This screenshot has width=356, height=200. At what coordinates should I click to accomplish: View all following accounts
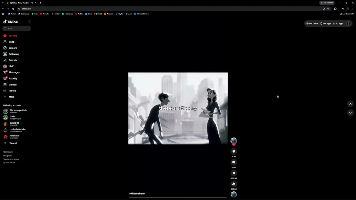(x=10, y=143)
